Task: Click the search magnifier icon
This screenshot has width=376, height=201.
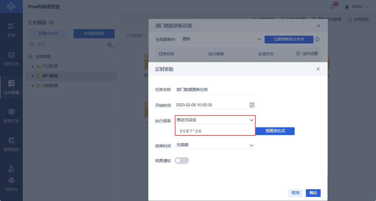Action: pos(32,45)
